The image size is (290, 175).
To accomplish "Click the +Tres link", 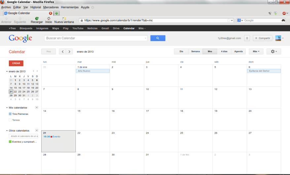I will (12, 28).
